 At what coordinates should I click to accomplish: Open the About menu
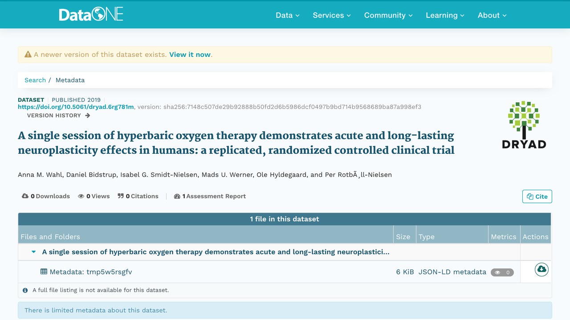492,15
